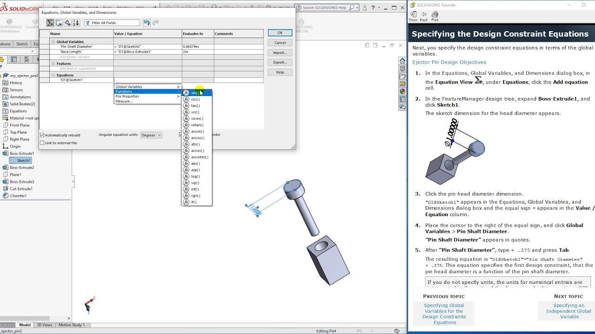Collapse the Features section
This screenshot has height=334, width=595.
pyautogui.click(x=53, y=64)
